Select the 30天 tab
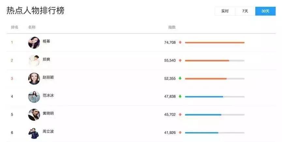Image resolution: width=282 pixels, height=142 pixels. (265, 11)
